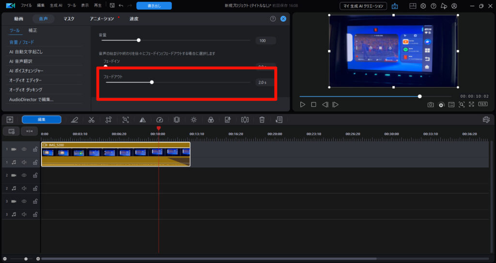Toggle visibility eye of video track 1
This screenshot has width=496, height=263.
(x=24, y=149)
